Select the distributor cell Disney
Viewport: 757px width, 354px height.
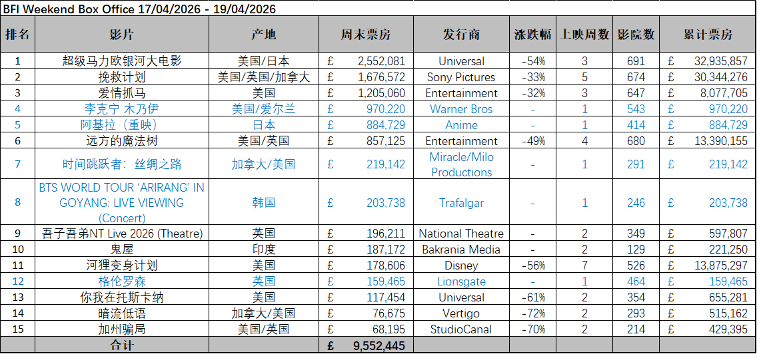tap(461, 265)
